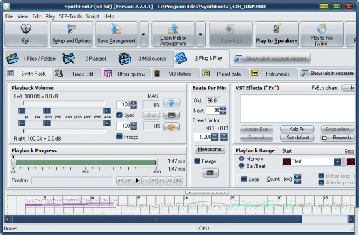Open the View menu
This screenshot has width=359, height=235.
click(x=22, y=16)
